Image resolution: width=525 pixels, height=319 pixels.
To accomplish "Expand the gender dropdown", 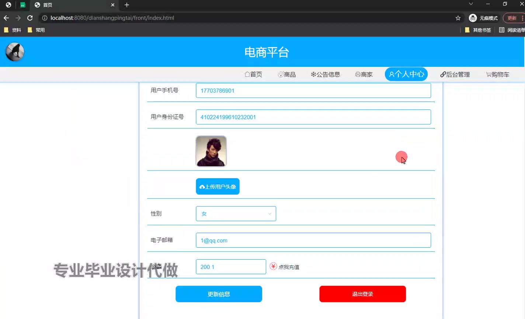I will [x=236, y=214].
